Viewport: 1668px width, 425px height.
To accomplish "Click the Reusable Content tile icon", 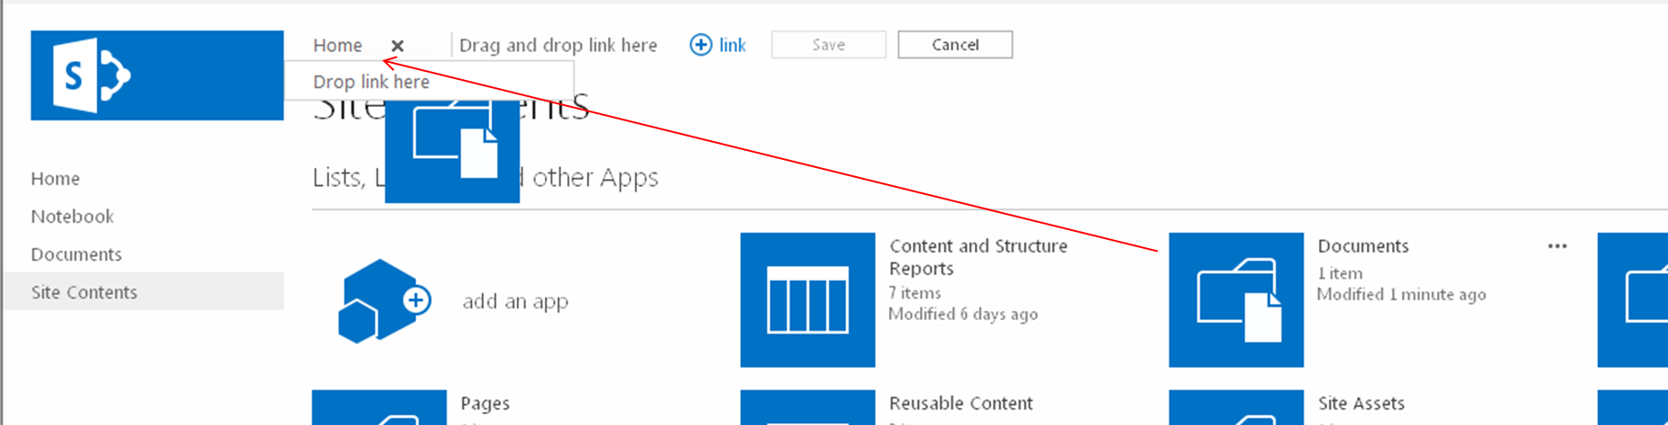I will tap(807, 407).
